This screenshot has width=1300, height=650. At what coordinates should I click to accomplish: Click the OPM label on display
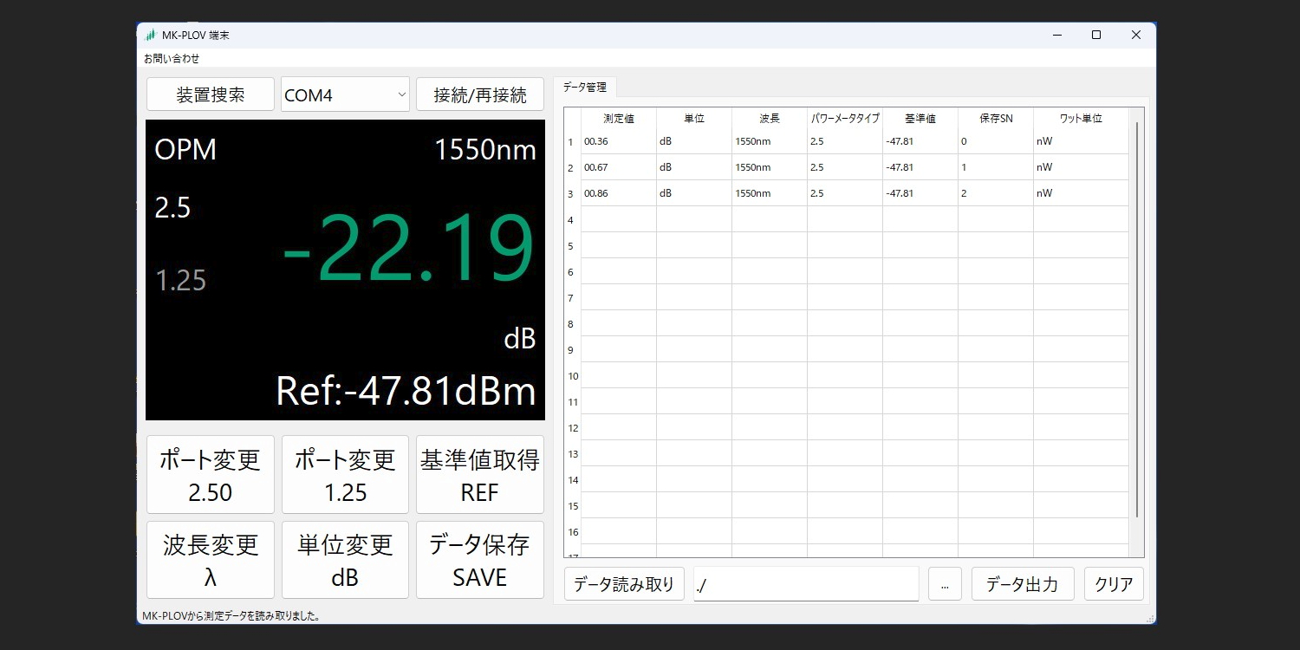[x=185, y=149]
